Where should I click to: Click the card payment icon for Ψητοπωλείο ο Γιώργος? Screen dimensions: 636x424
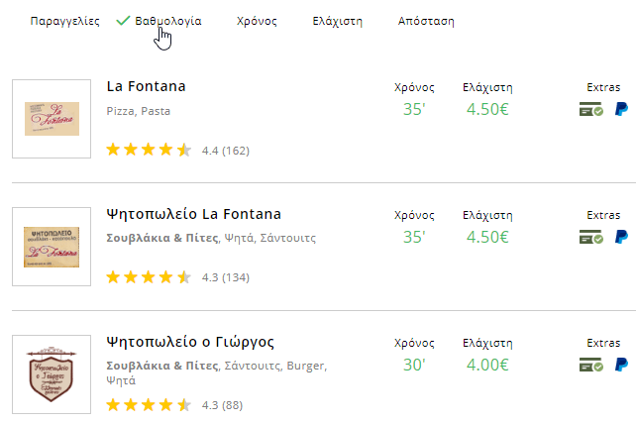pos(591,365)
